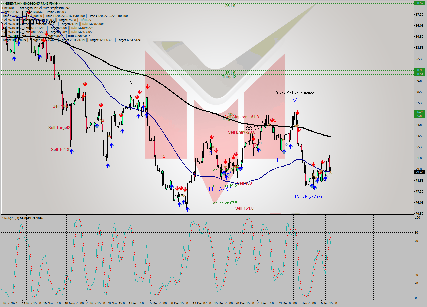This screenshot has height=307, width=427.
Task: Click the green 90.51 price level tag
Action: 419,74
